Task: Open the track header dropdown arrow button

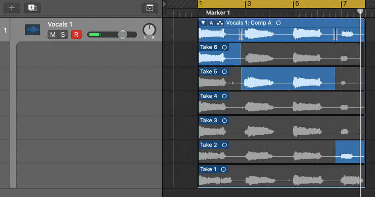Action: point(150,7)
